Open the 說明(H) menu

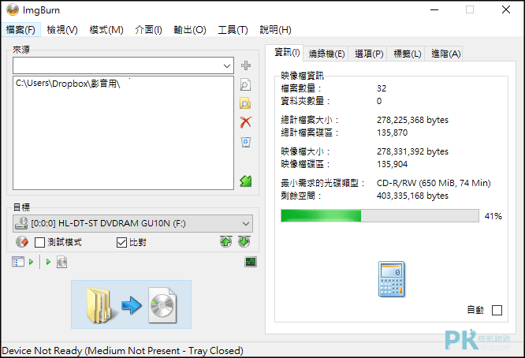coord(276,30)
